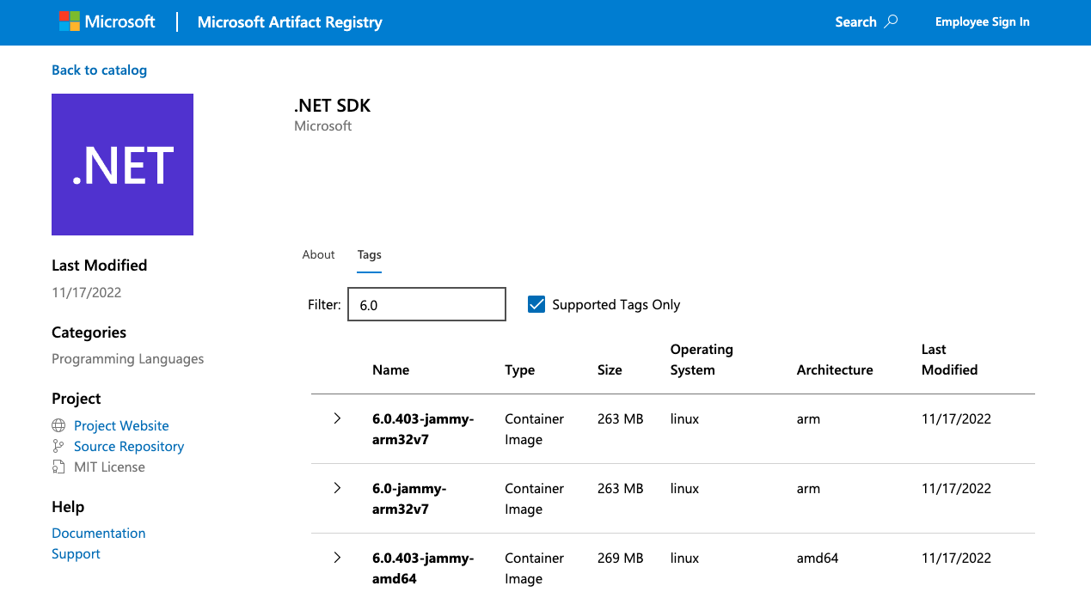1091x592 pixels.
Task: Expand the 6.0.403-jammy-amd64 row
Action: pyautogui.click(x=337, y=558)
